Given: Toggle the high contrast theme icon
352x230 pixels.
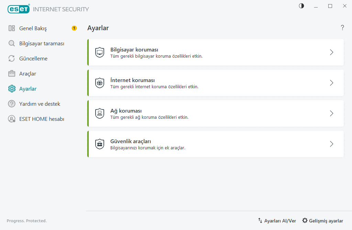Looking at the screenshot, I should tap(301, 6).
